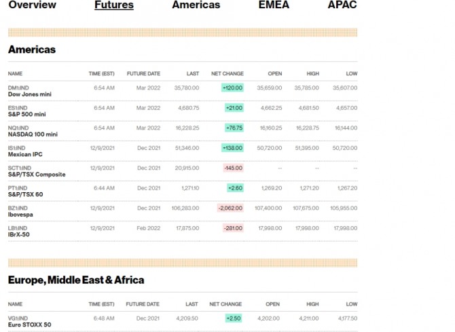
Task: Click the S&P/TSX 60 link
Action: [25, 194]
